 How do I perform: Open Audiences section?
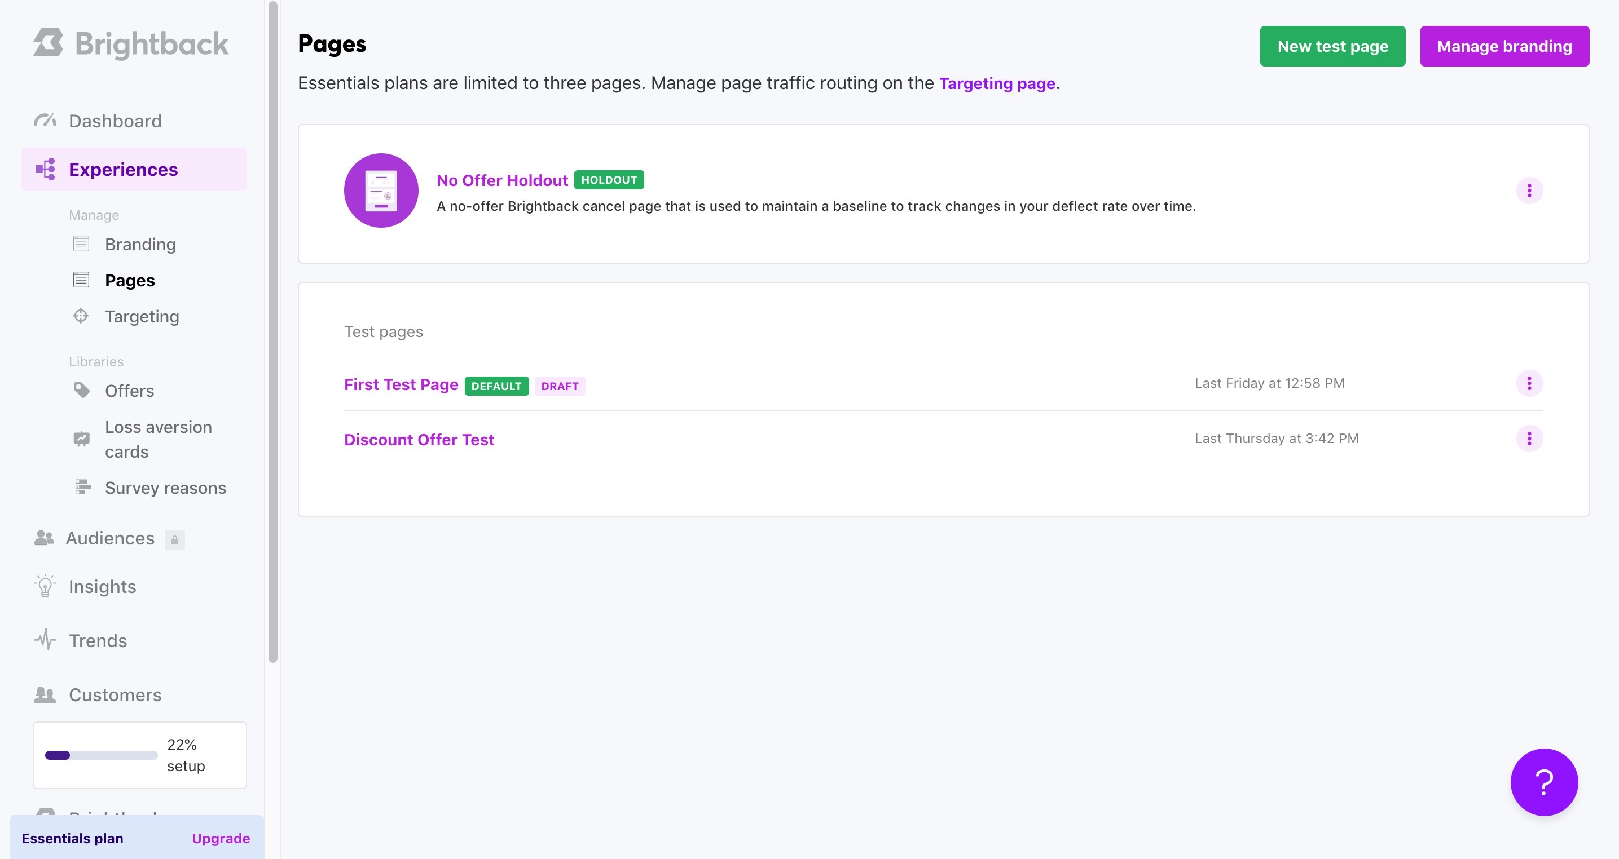click(x=110, y=538)
